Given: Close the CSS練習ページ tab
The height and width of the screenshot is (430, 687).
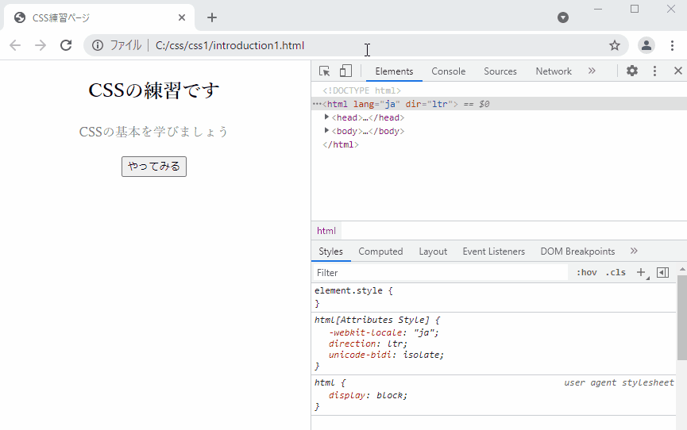Looking at the screenshot, I should pyautogui.click(x=182, y=17).
